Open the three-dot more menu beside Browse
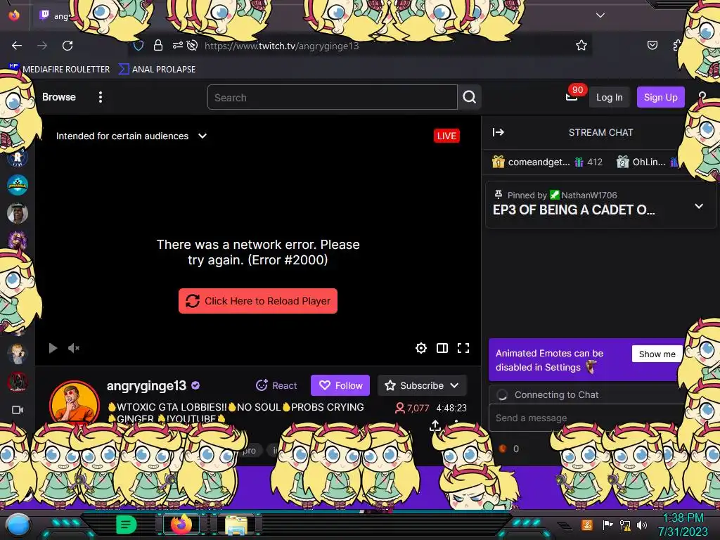 pos(101,97)
